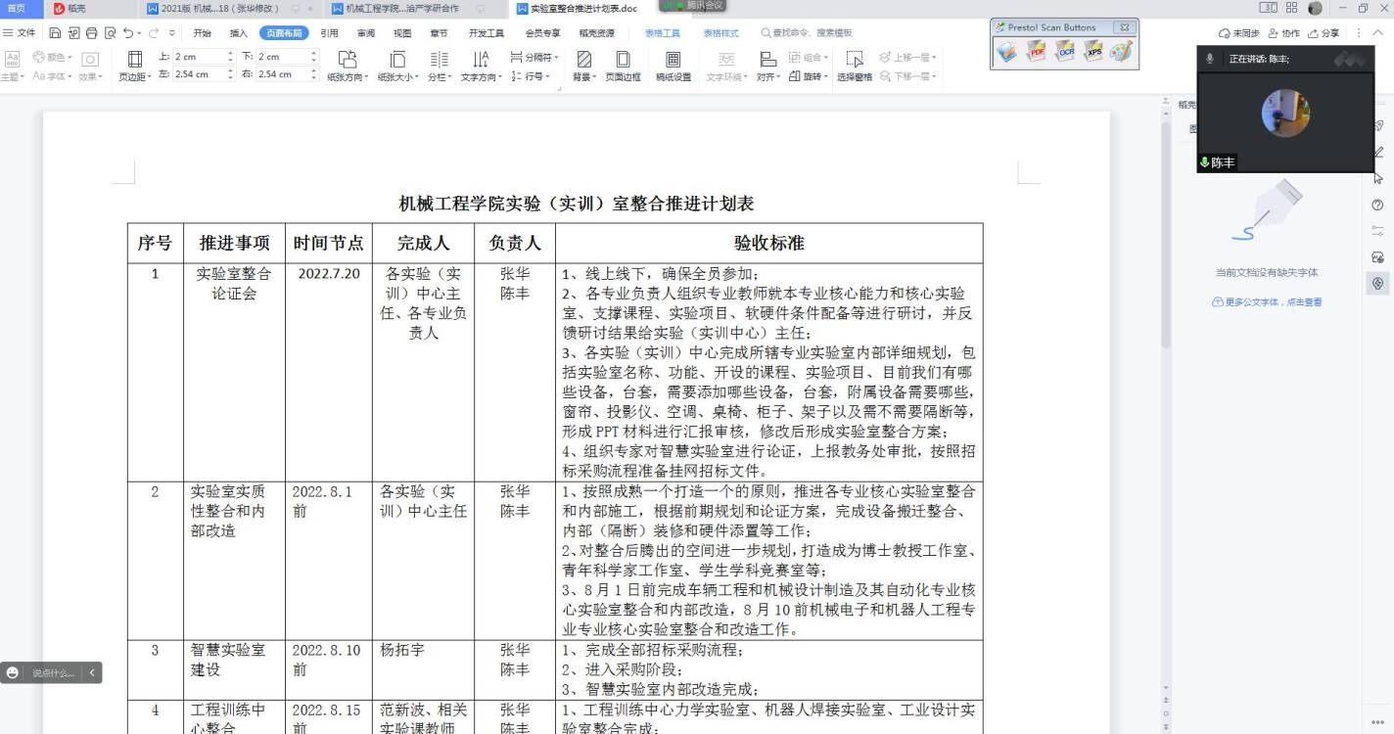Click the Print icon in quick access toolbar
Viewport: 1394px width, 734px height.
pyautogui.click(x=91, y=33)
